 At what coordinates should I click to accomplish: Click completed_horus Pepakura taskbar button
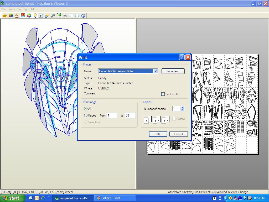[73, 198]
